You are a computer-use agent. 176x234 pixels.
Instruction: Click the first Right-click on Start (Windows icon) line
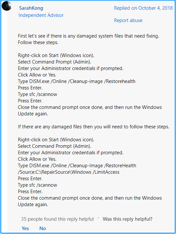click(56, 55)
